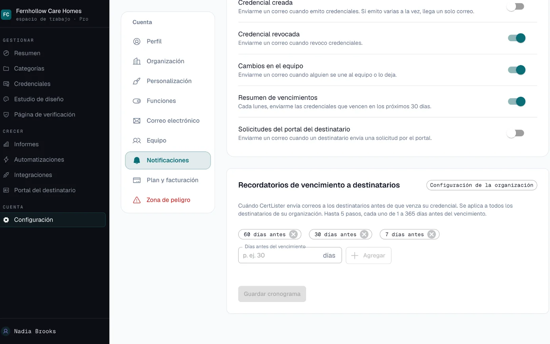The height and width of the screenshot is (344, 550).
Task: Click the Agregar button
Action: [x=369, y=256]
